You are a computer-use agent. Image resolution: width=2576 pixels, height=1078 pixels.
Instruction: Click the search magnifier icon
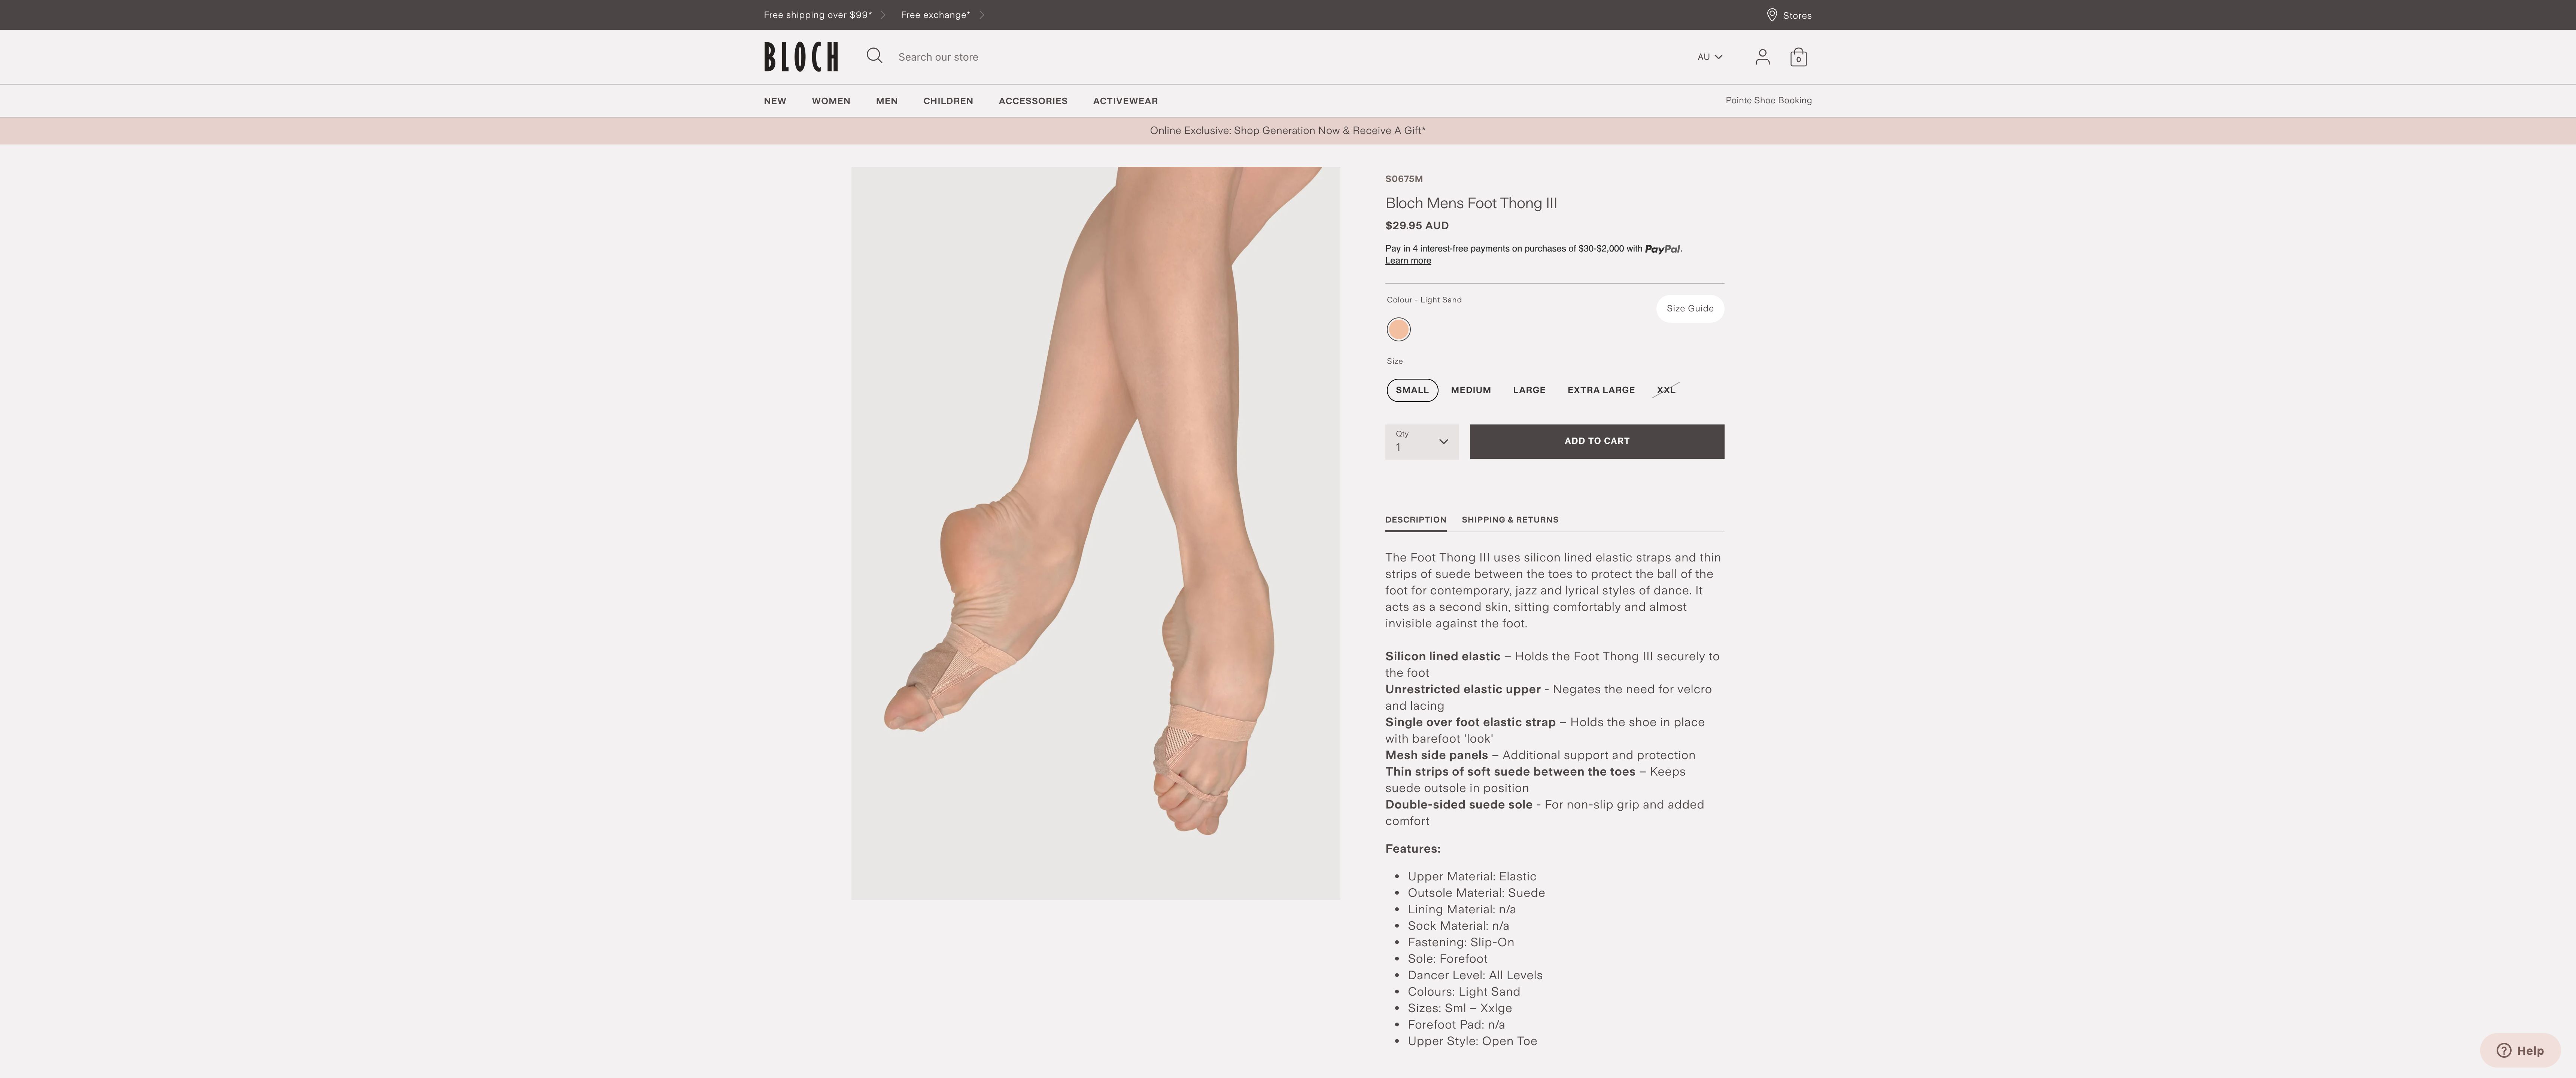[874, 56]
